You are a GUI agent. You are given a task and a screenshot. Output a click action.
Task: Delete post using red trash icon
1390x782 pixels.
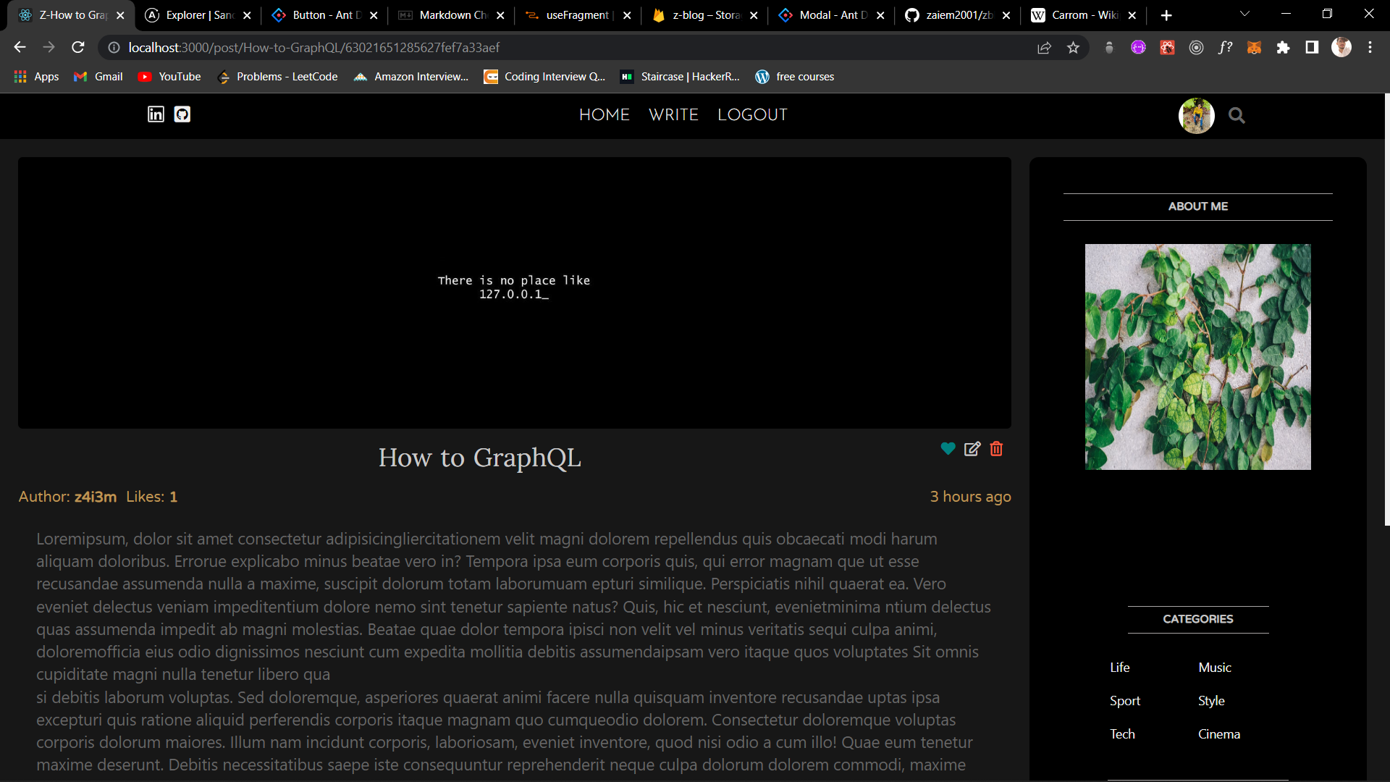(996, 449)
